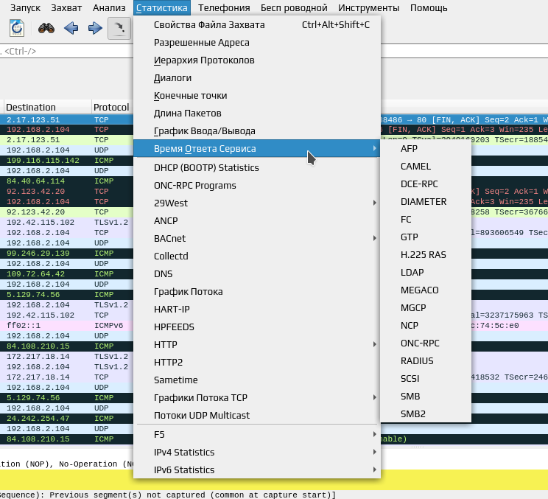Choose Collectd from the menu
548x499 pixels.
click(257, 256)
